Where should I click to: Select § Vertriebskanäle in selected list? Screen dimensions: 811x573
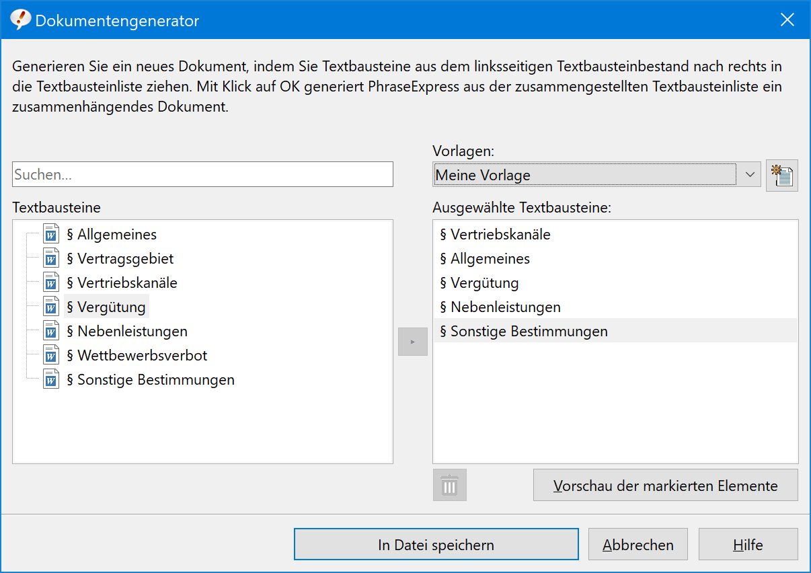click(615, 234)
